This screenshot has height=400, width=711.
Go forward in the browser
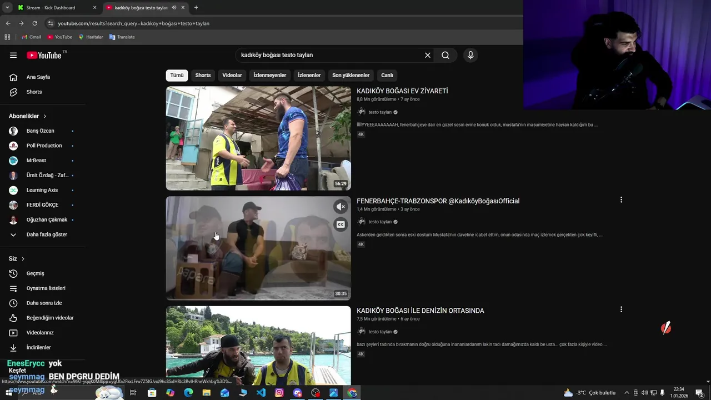tap(21, 23)
